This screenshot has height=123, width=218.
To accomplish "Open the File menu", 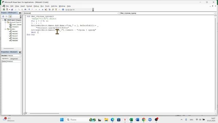I will click(x=7, y=6).
